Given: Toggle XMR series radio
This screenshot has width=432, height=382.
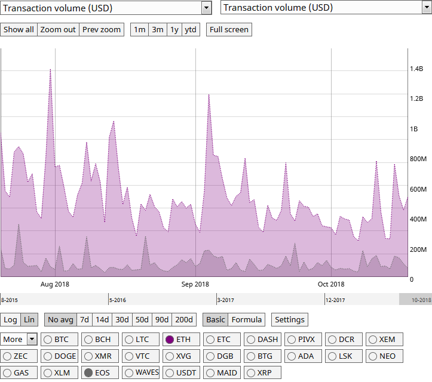Looking at the screenshot, I should (100, 356).
